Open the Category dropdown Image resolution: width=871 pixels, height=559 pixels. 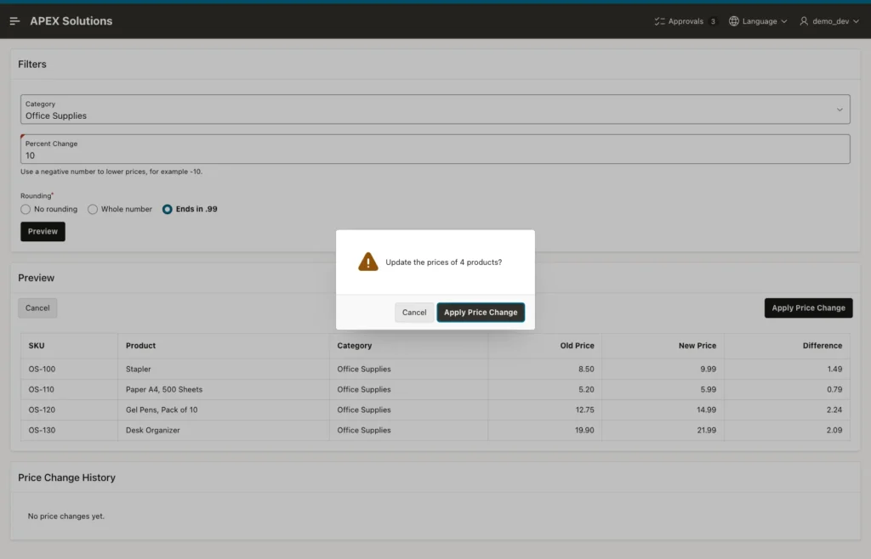coord(435,110)
